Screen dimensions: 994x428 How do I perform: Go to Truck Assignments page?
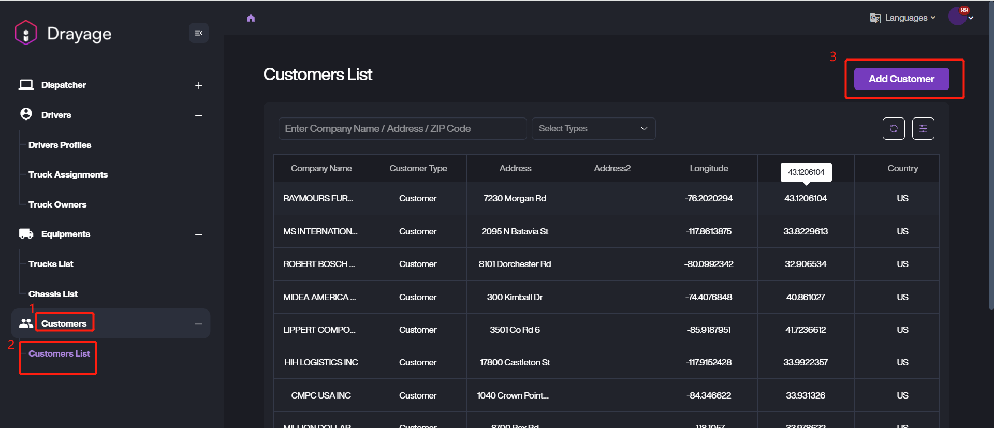(68, 174)
